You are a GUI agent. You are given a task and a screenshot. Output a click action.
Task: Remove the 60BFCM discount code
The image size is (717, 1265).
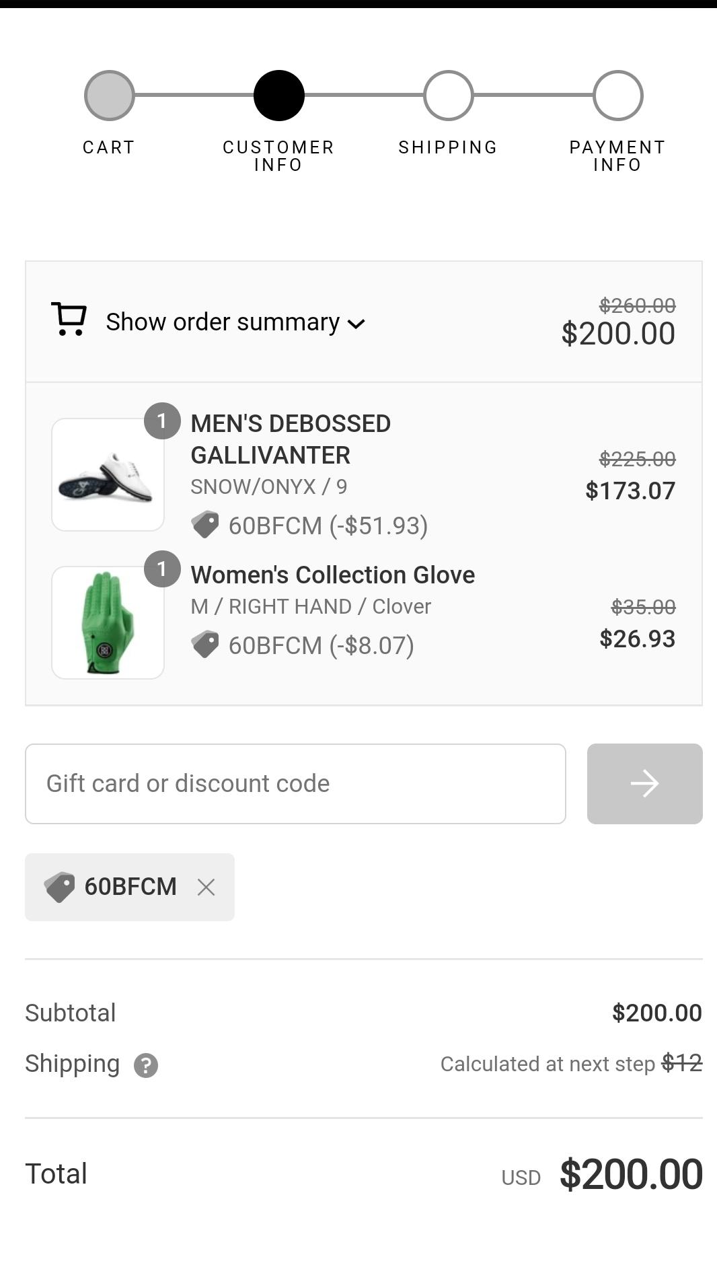point(206,888)
